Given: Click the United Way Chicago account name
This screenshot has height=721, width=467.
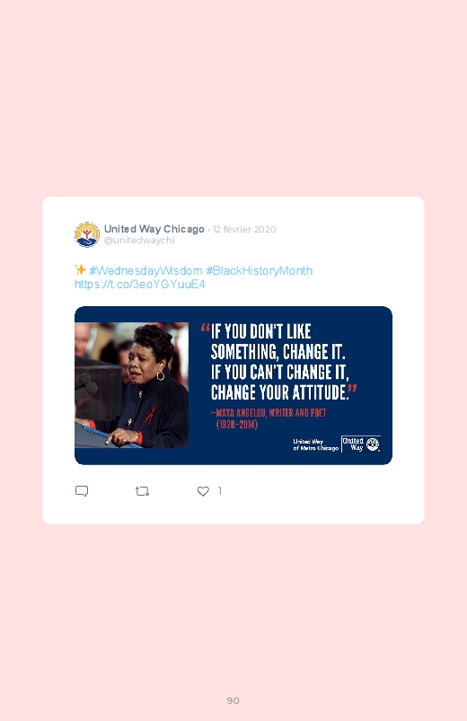Looking at the screenshot, I should (x=154, y=229).
